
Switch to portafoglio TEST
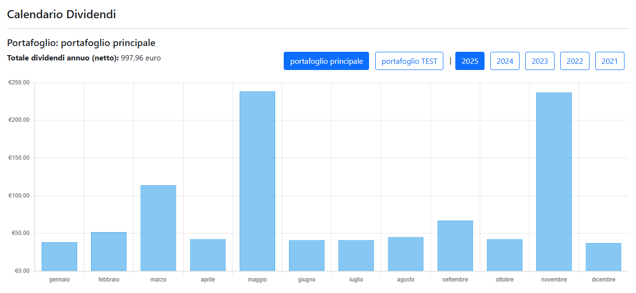(409, 61)
